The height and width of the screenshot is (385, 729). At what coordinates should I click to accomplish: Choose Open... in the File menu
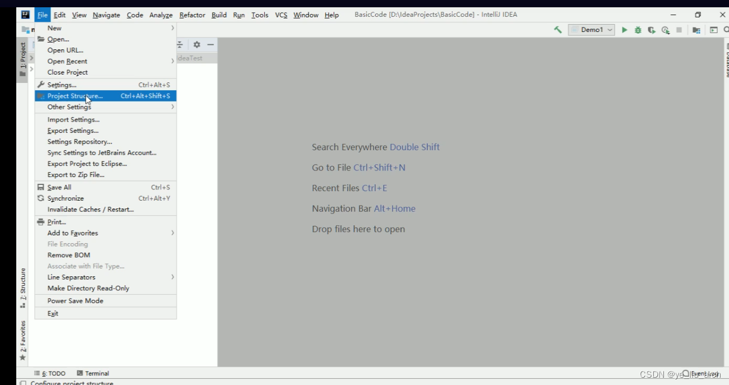coord(105,39)
